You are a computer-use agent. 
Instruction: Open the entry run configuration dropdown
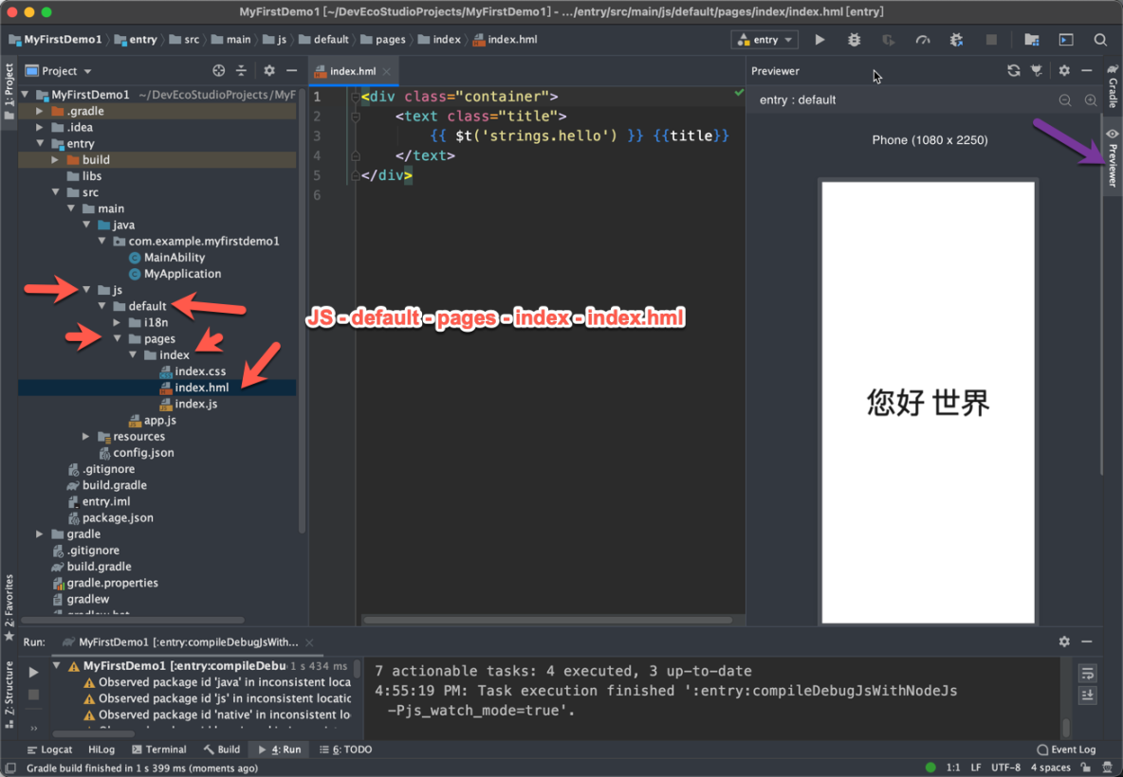[764, 40]
